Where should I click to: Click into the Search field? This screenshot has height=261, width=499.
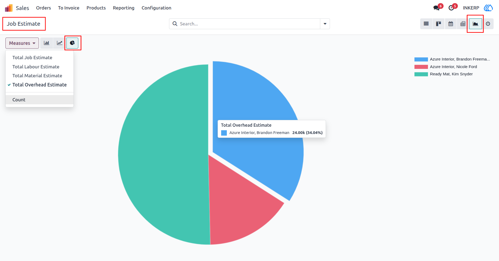tap(249, 24)
